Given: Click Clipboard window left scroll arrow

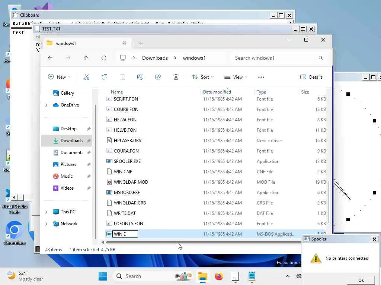Looking at the screenshot, I should click(14, 197).
